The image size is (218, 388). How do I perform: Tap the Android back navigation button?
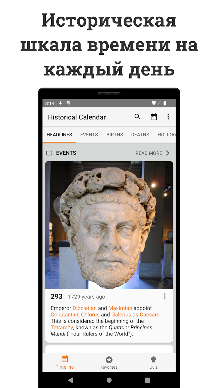point(70,380)
